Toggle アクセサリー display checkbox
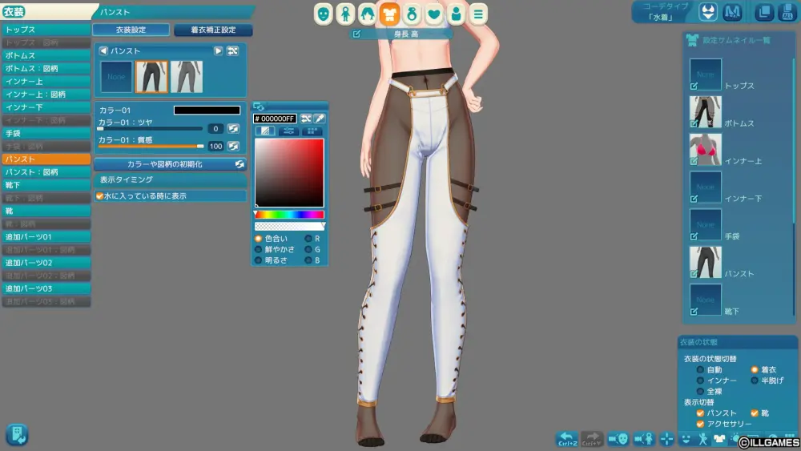 point(700,424)
